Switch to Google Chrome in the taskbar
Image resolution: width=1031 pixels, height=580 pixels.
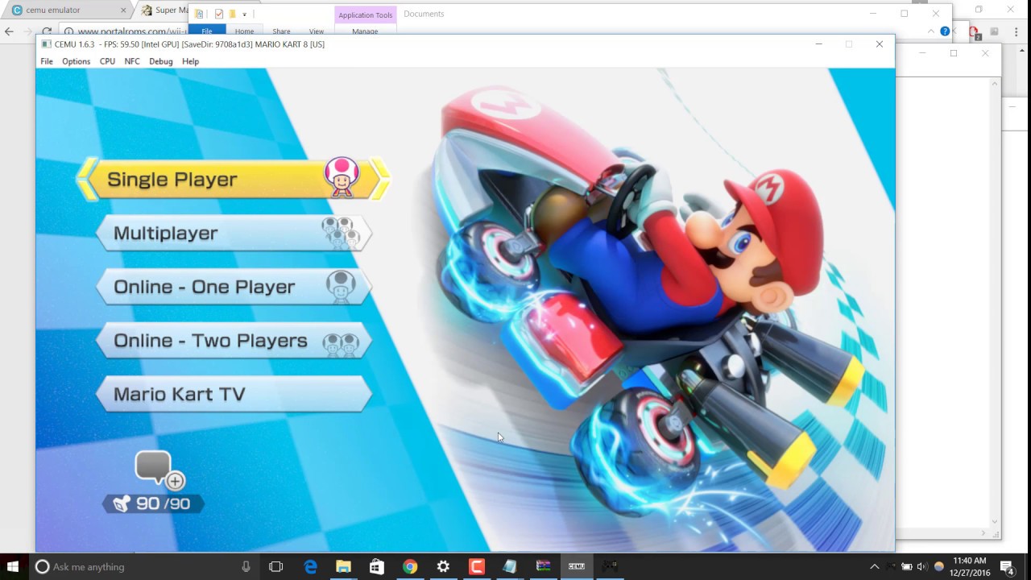point(410,566)
